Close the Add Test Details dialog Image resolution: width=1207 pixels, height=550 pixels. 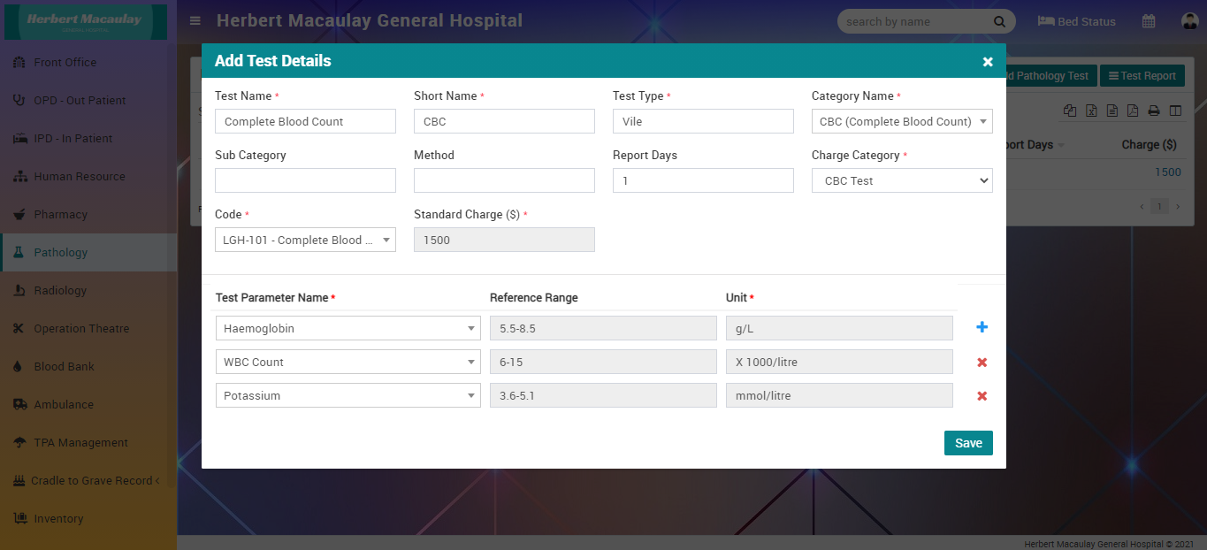[988, 61]
